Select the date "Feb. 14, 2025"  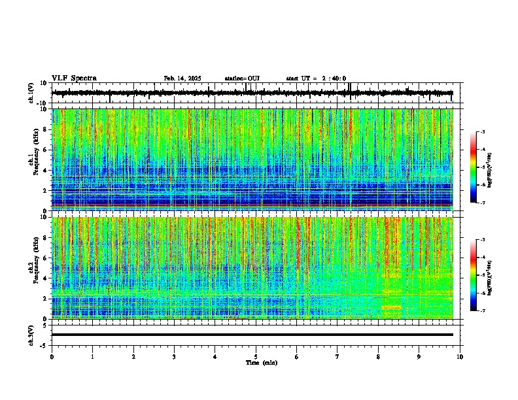click(182, 78)
